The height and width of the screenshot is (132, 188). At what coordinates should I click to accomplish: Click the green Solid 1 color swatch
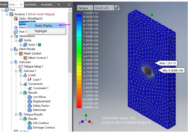(x=39, y=45)
